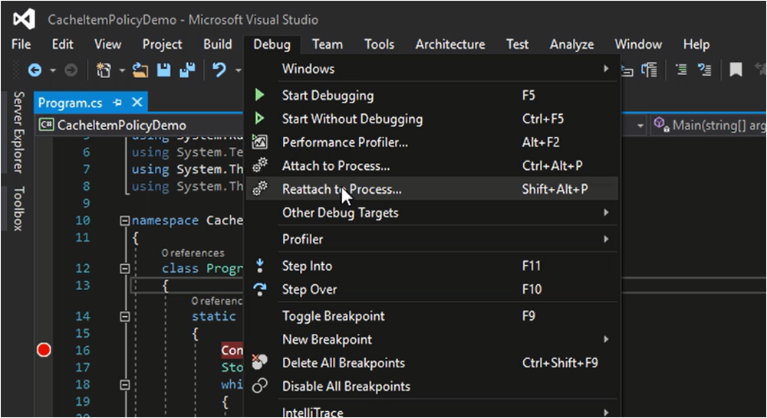Close the open Debug menu
The width and height of the screenshot is (767, 418).
(272, 44)
